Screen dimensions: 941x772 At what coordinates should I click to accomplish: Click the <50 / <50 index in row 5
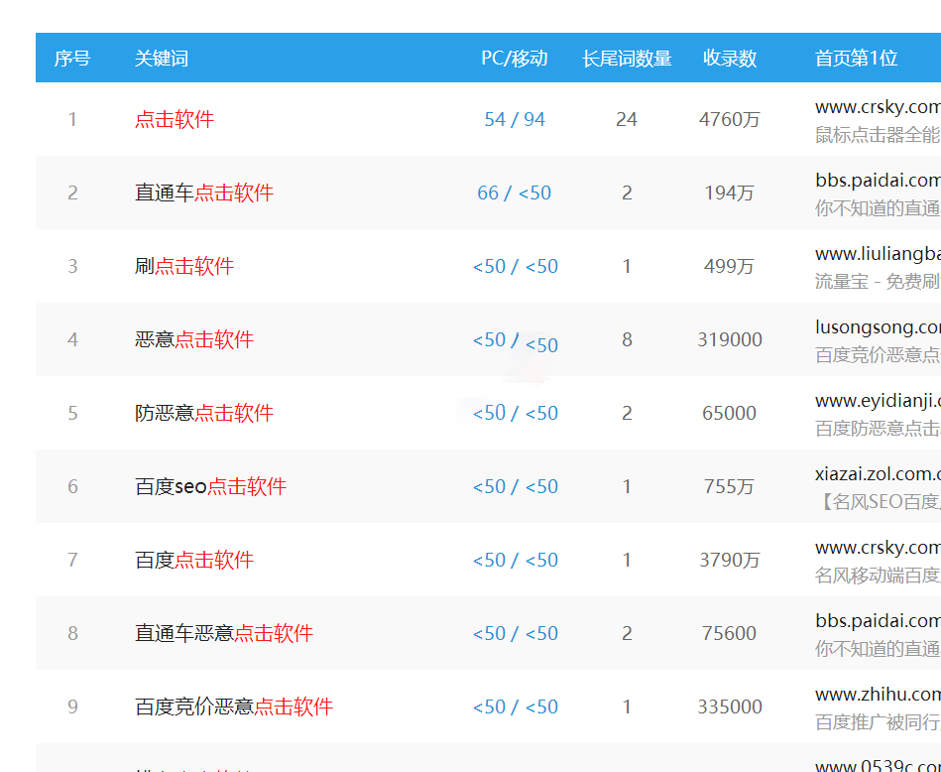(516, 413)
